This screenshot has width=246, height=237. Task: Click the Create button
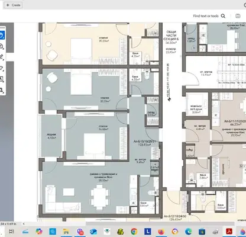13,5
